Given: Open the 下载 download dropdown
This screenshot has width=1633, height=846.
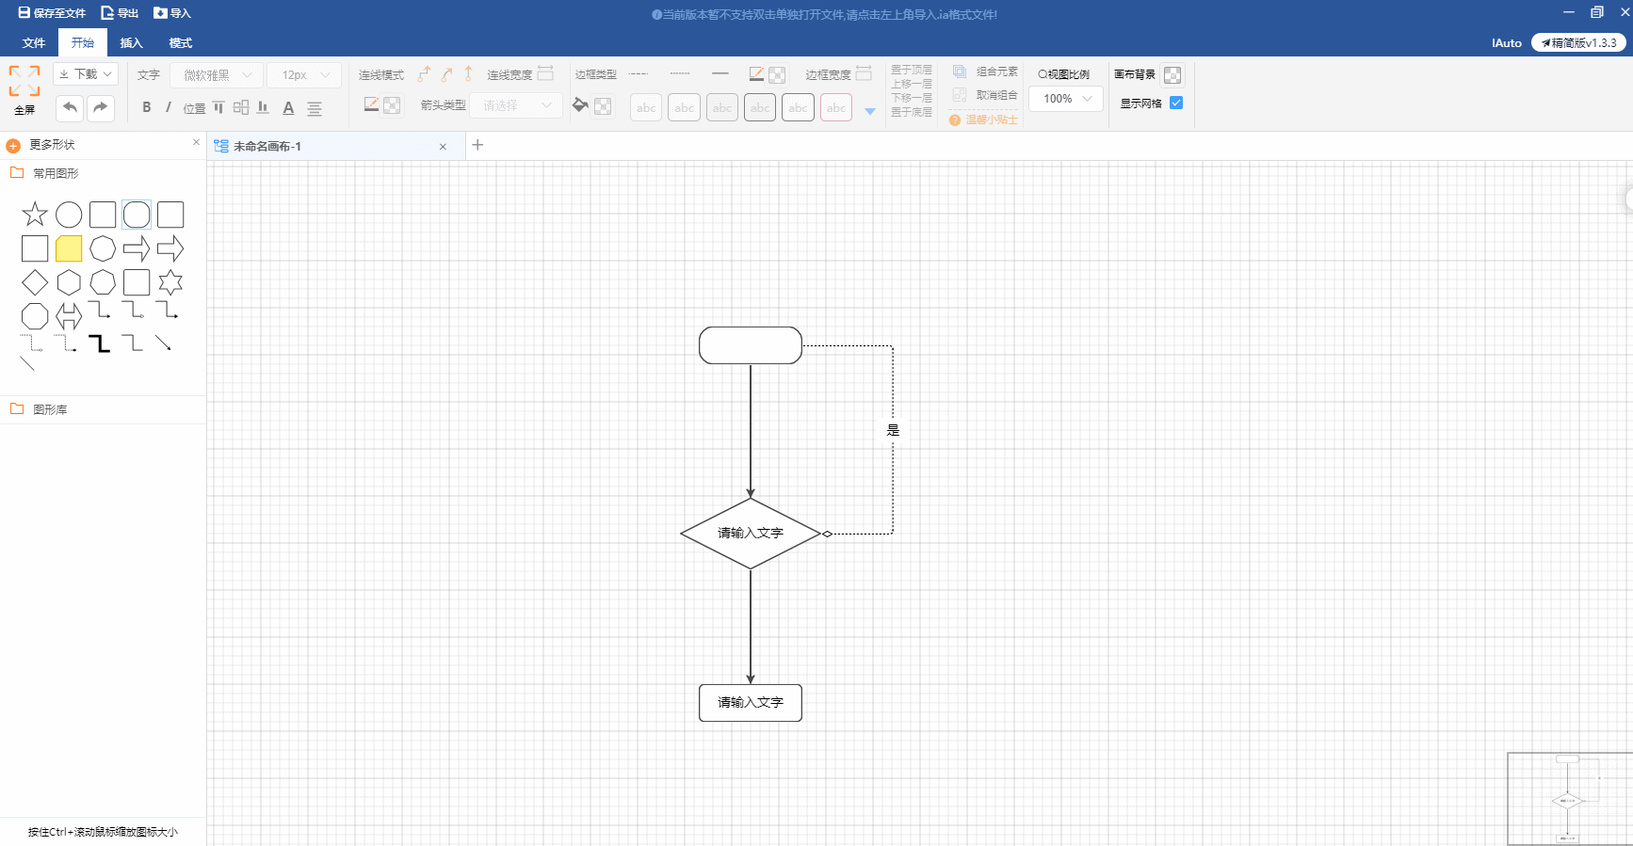Looking at the screenshot, I should point(85,74).
